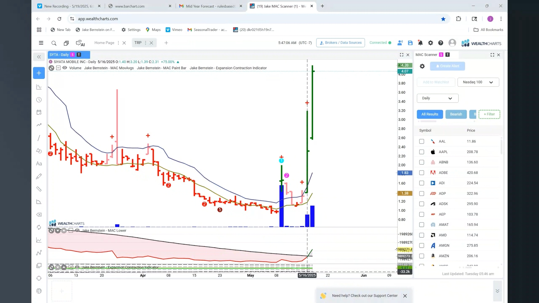
Task: Open the AI assistant icon
Action: point(80,43)
